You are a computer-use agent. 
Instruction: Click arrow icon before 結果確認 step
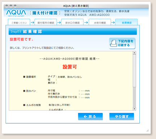(113, 23)
